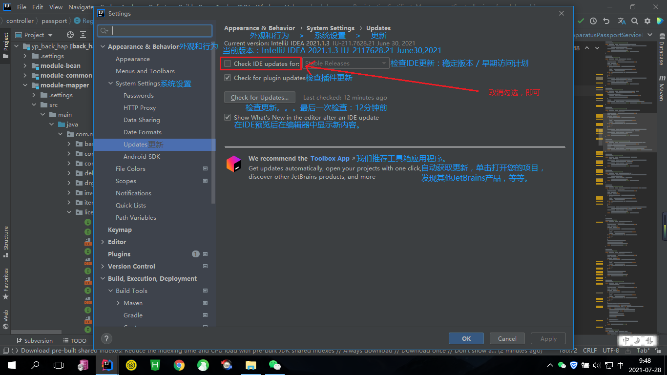Open WeChat from the taskbar
Screen dimensions: 667x375
pyautogui.click(x=274, y=365)
